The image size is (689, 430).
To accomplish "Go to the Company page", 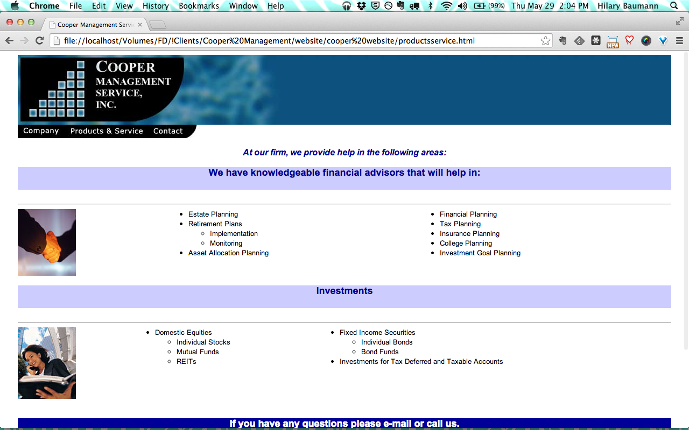I will coord(41,131).
